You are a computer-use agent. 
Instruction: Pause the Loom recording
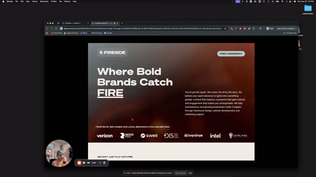coord(84,163)
